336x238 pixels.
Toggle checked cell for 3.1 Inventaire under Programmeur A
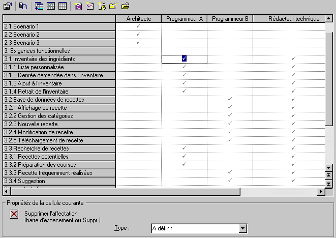[184, 59]
